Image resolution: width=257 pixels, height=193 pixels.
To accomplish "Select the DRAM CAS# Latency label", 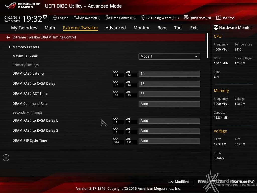I will (29, 74).
